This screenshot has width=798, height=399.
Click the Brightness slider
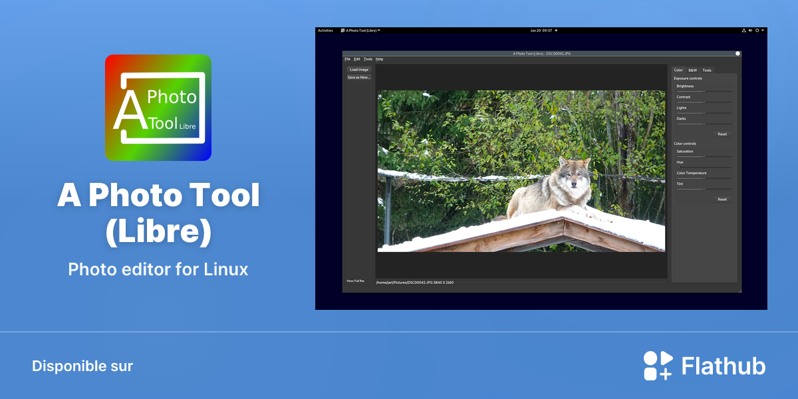(704, 91)
